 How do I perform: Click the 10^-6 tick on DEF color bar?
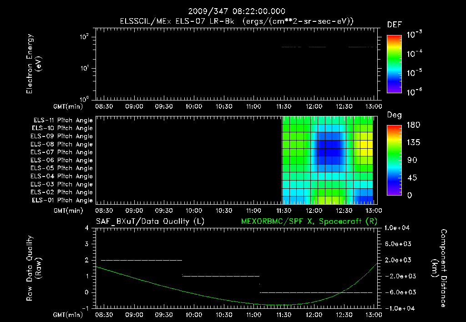pos(414,92)
